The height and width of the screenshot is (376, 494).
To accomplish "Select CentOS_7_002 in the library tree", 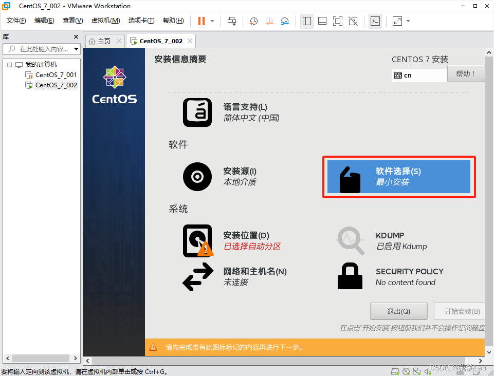I will pos(56,85).
